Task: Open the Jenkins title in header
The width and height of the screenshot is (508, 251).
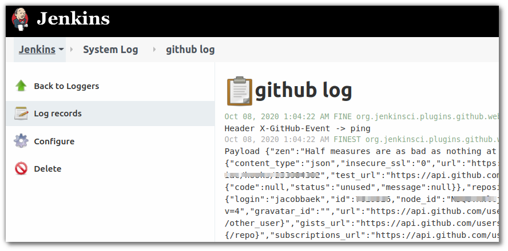Action: (73, 19)
